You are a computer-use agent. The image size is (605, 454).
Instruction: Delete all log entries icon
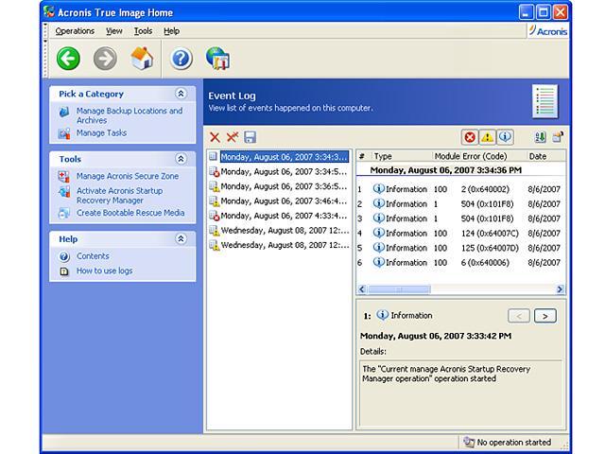[x=233, y=137]
